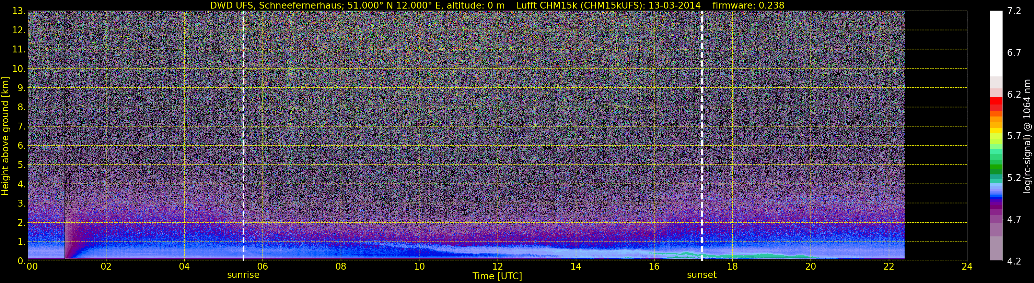Click the plot title text at top
The image size is (1034, 283).
click(497, 5)
